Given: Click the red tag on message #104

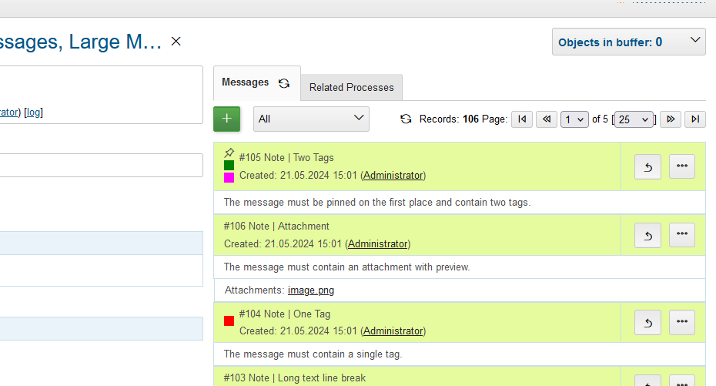Looking at the screenshot, I should coord(229,321).
